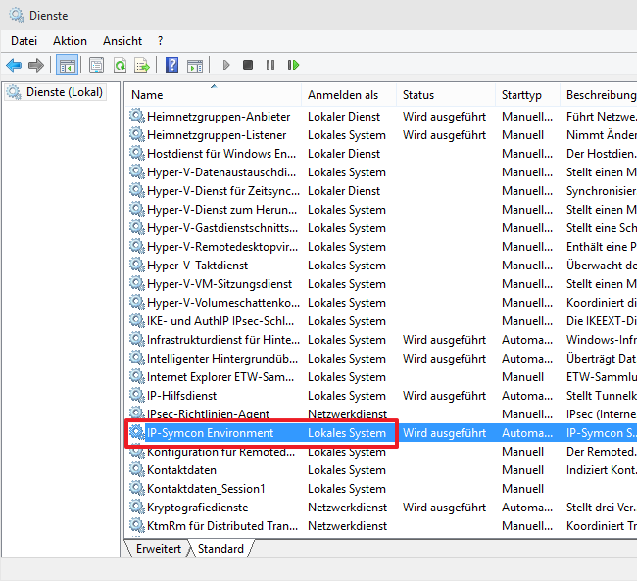Open the Properties toolbar icon

pyautogui.click(x=96, y=66)
